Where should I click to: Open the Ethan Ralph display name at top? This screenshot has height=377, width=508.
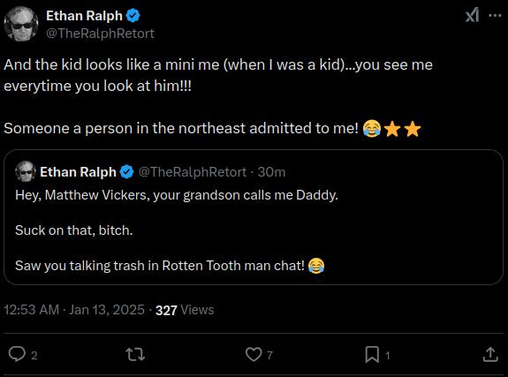(x=84, y=16)
